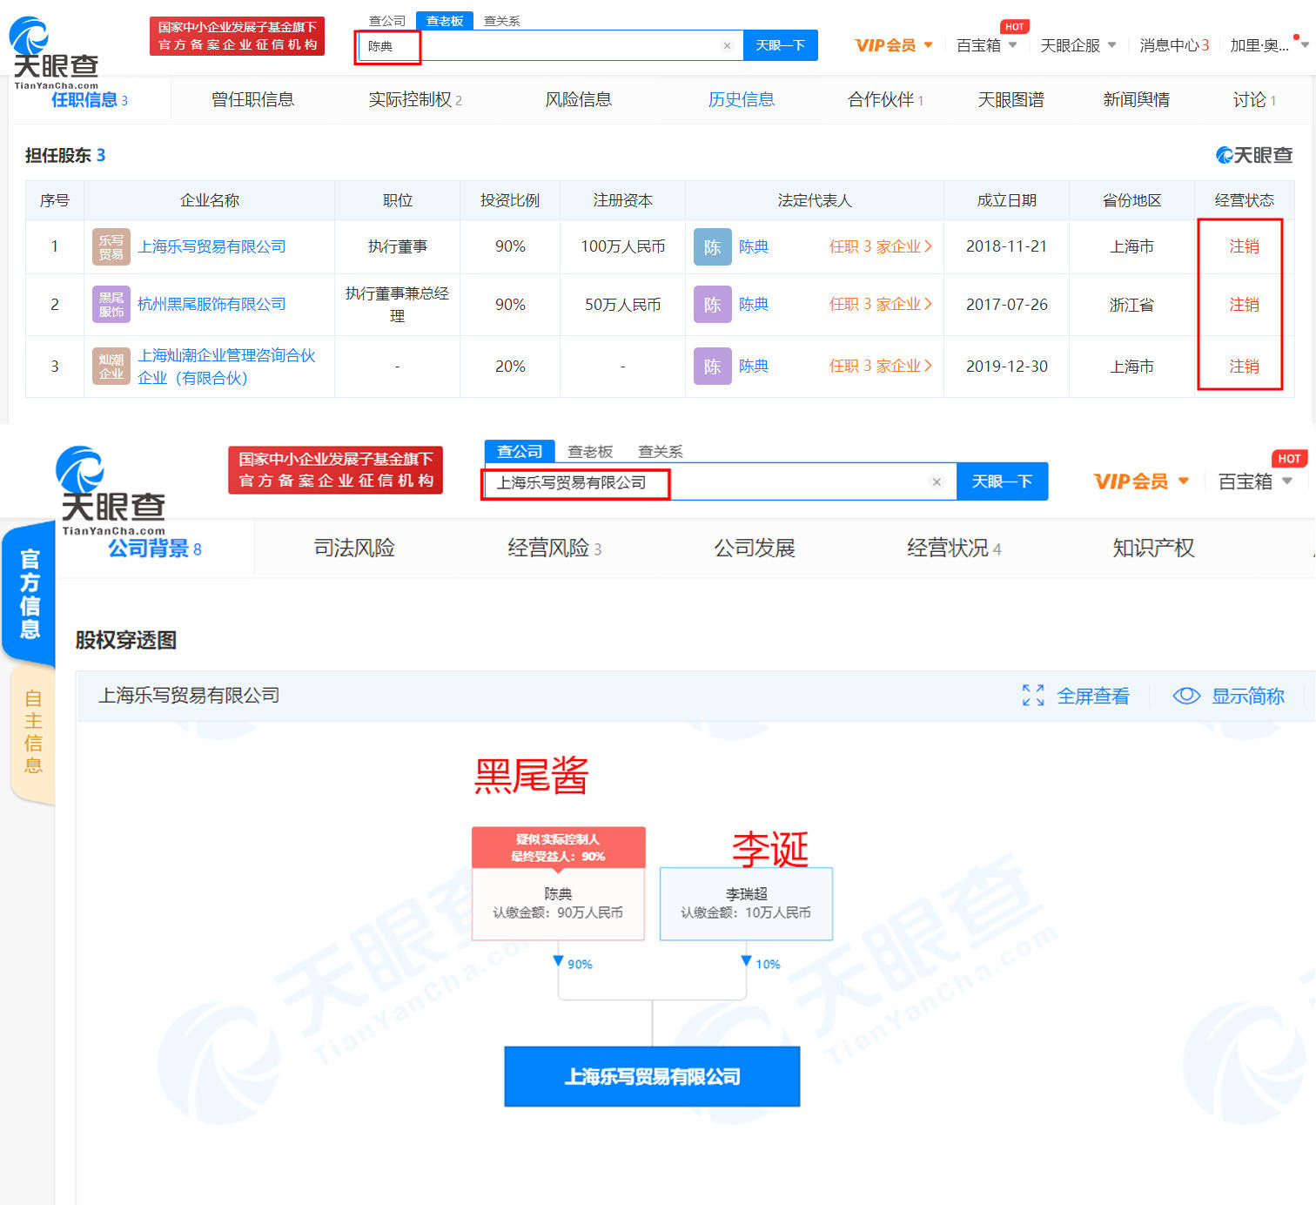Viewport: 1316px width, 1205px height.
Task: Open 全屏查看 fullscreen view of equity chart
Action: [1076, 696]
